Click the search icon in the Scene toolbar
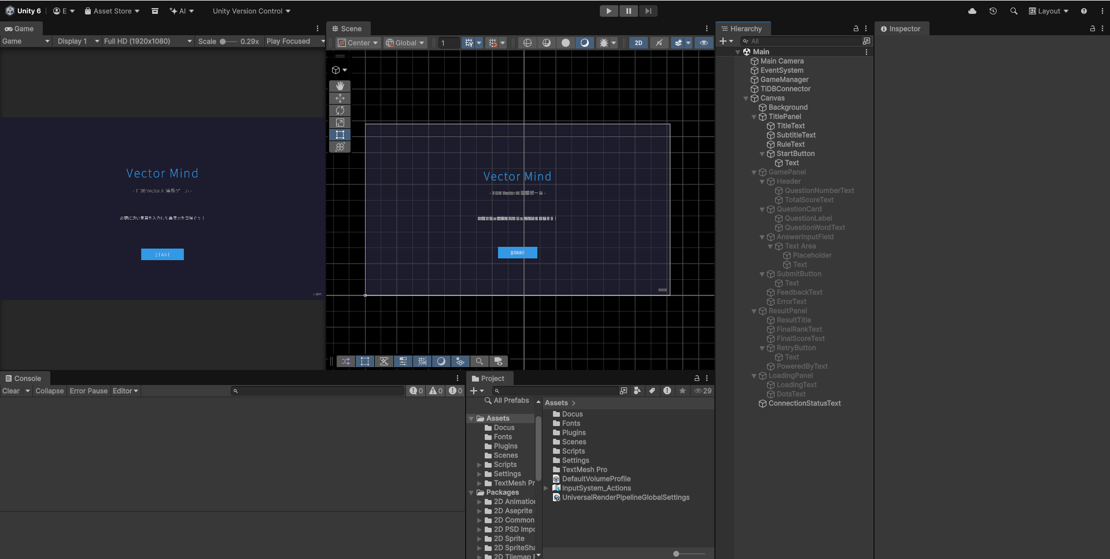The width and height of the screenshot is (1110, 559). 480,361
